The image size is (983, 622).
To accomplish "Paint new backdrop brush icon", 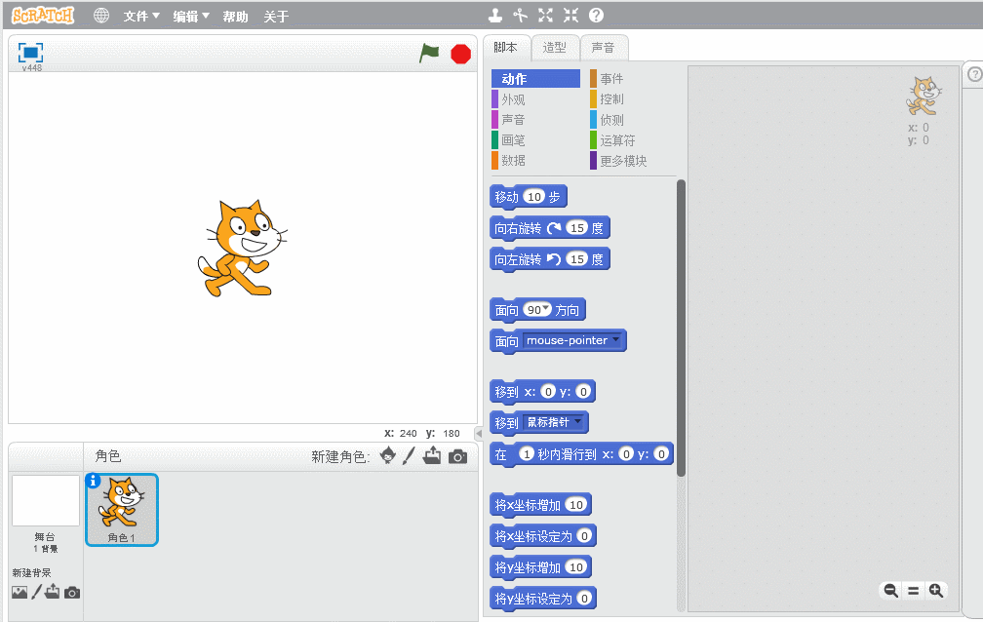I will click(x=36, y=592).
